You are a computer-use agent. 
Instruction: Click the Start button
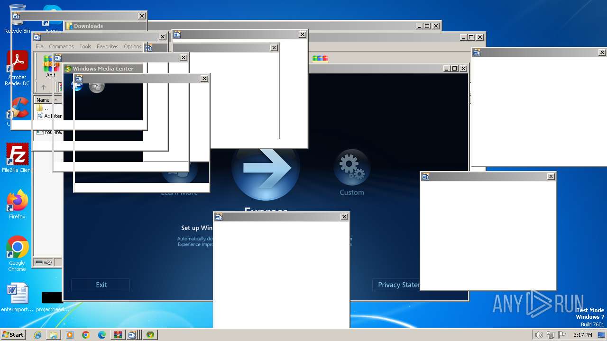pos(13,335)
